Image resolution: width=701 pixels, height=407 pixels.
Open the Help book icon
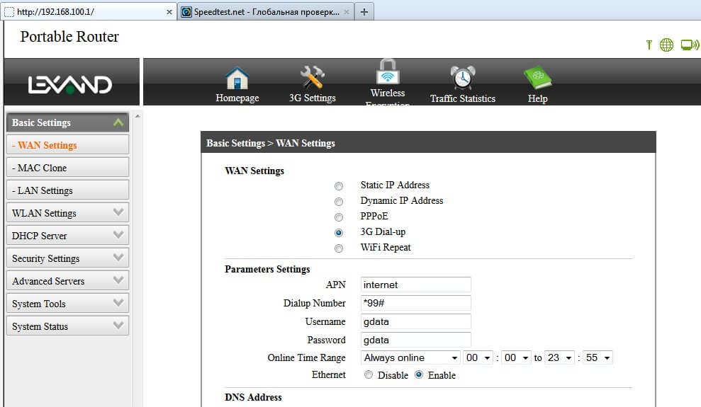537,78
